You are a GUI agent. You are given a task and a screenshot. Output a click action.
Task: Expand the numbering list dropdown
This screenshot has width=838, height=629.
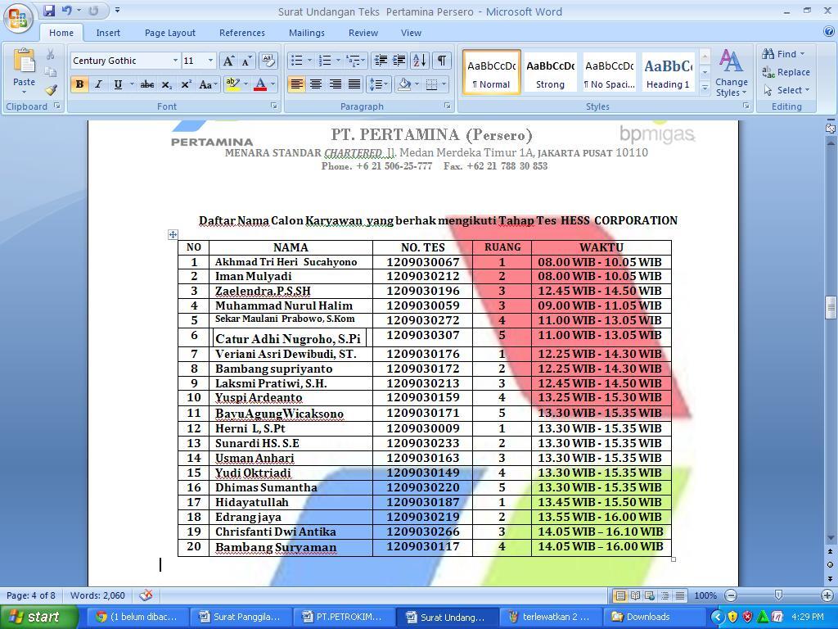click(338, 61)
